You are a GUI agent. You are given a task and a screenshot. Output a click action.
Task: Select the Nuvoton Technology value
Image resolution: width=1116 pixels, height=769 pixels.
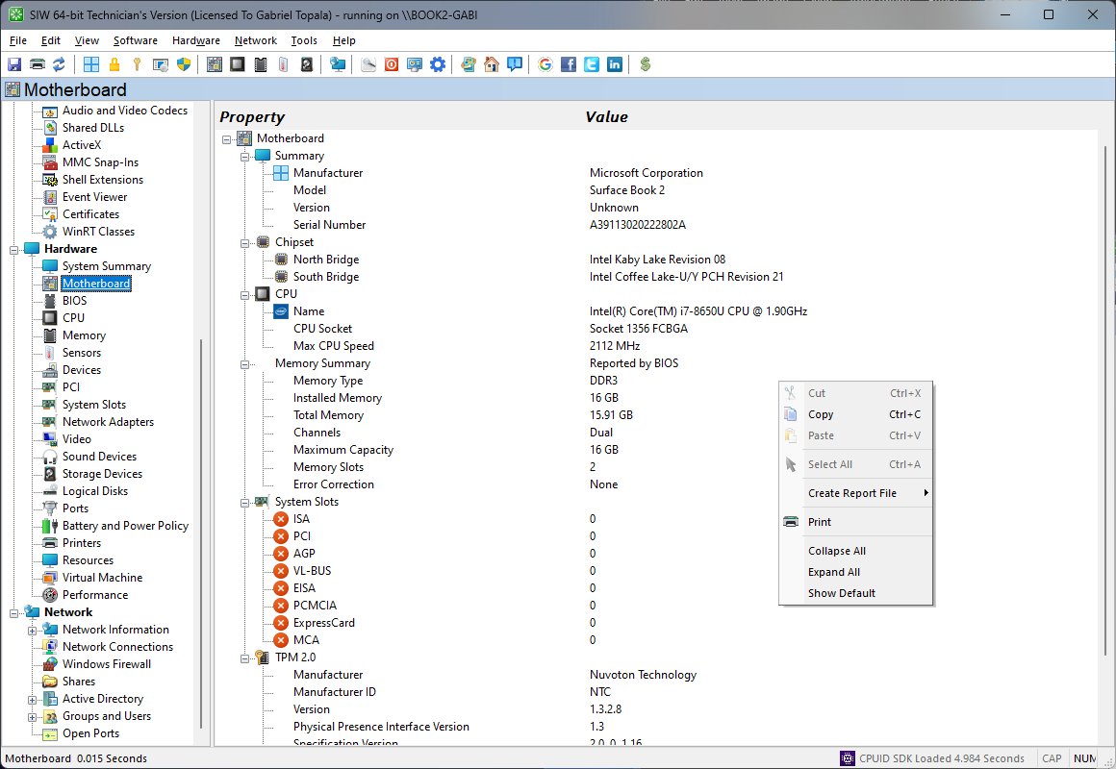[x=643, y=675]
